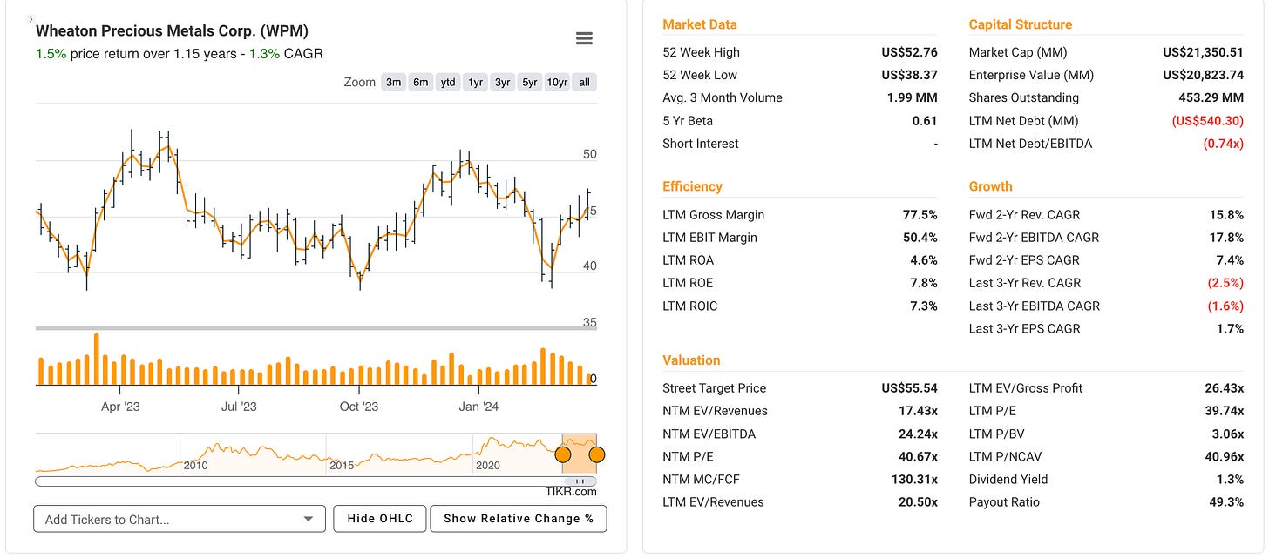
Task: Click the LTM Gross Margin value 77.5%
Action: pos(920,215)
